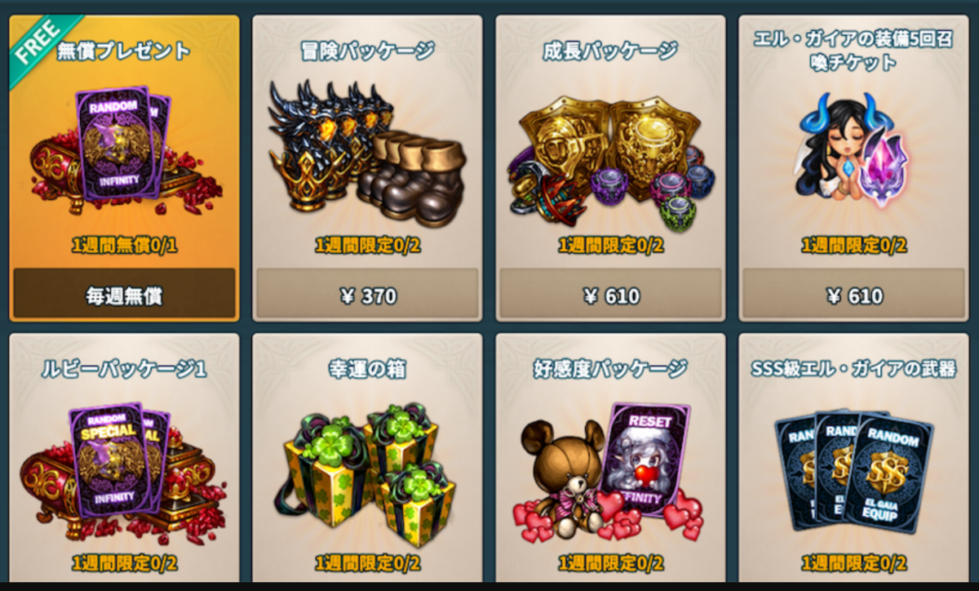The width and height of the screenshot is (979, 591).
Task: Open the エル・ガイアの装備5回召喚チケット title
Action: click(853, 51)
